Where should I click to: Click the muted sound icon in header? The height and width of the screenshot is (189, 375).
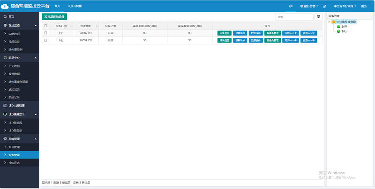pos(325,6)
